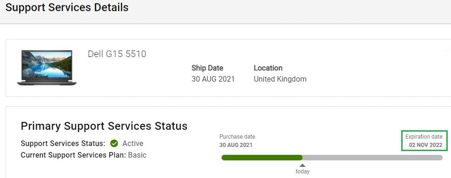Click the today label under progress bar
The width and height of the screenshot is (451, 178).
click(303, 172)
